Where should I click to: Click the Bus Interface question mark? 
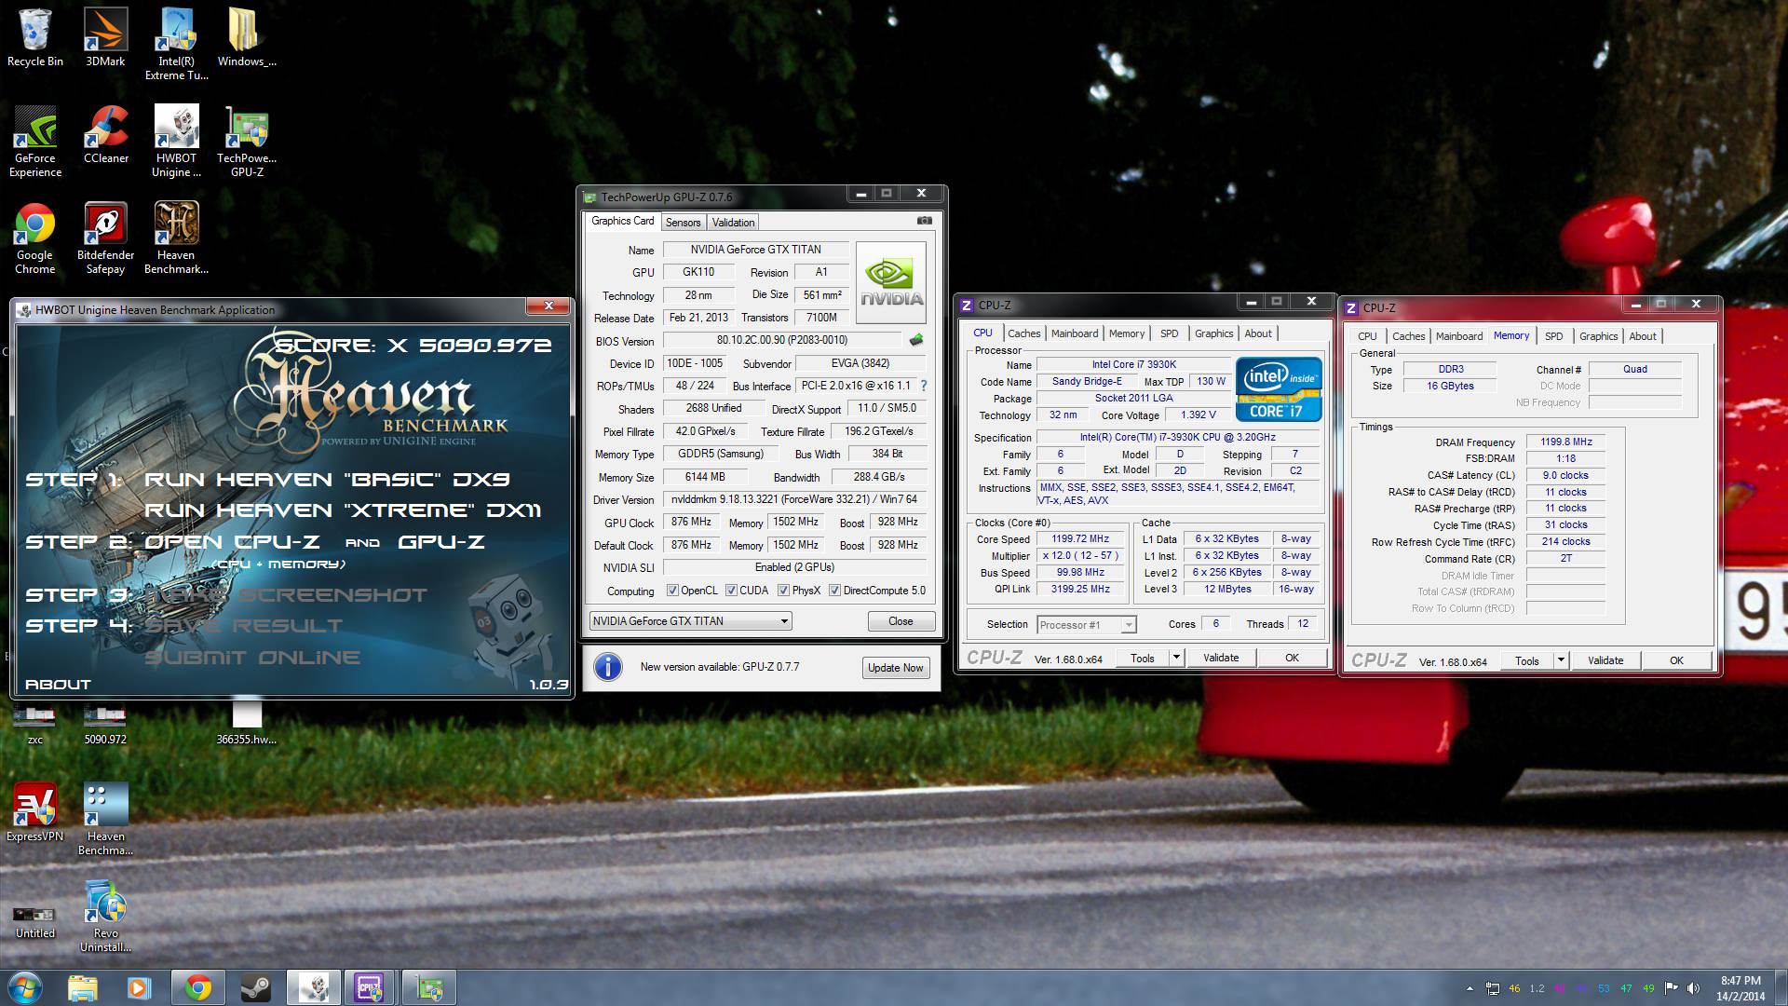click(x=924, y=386)
